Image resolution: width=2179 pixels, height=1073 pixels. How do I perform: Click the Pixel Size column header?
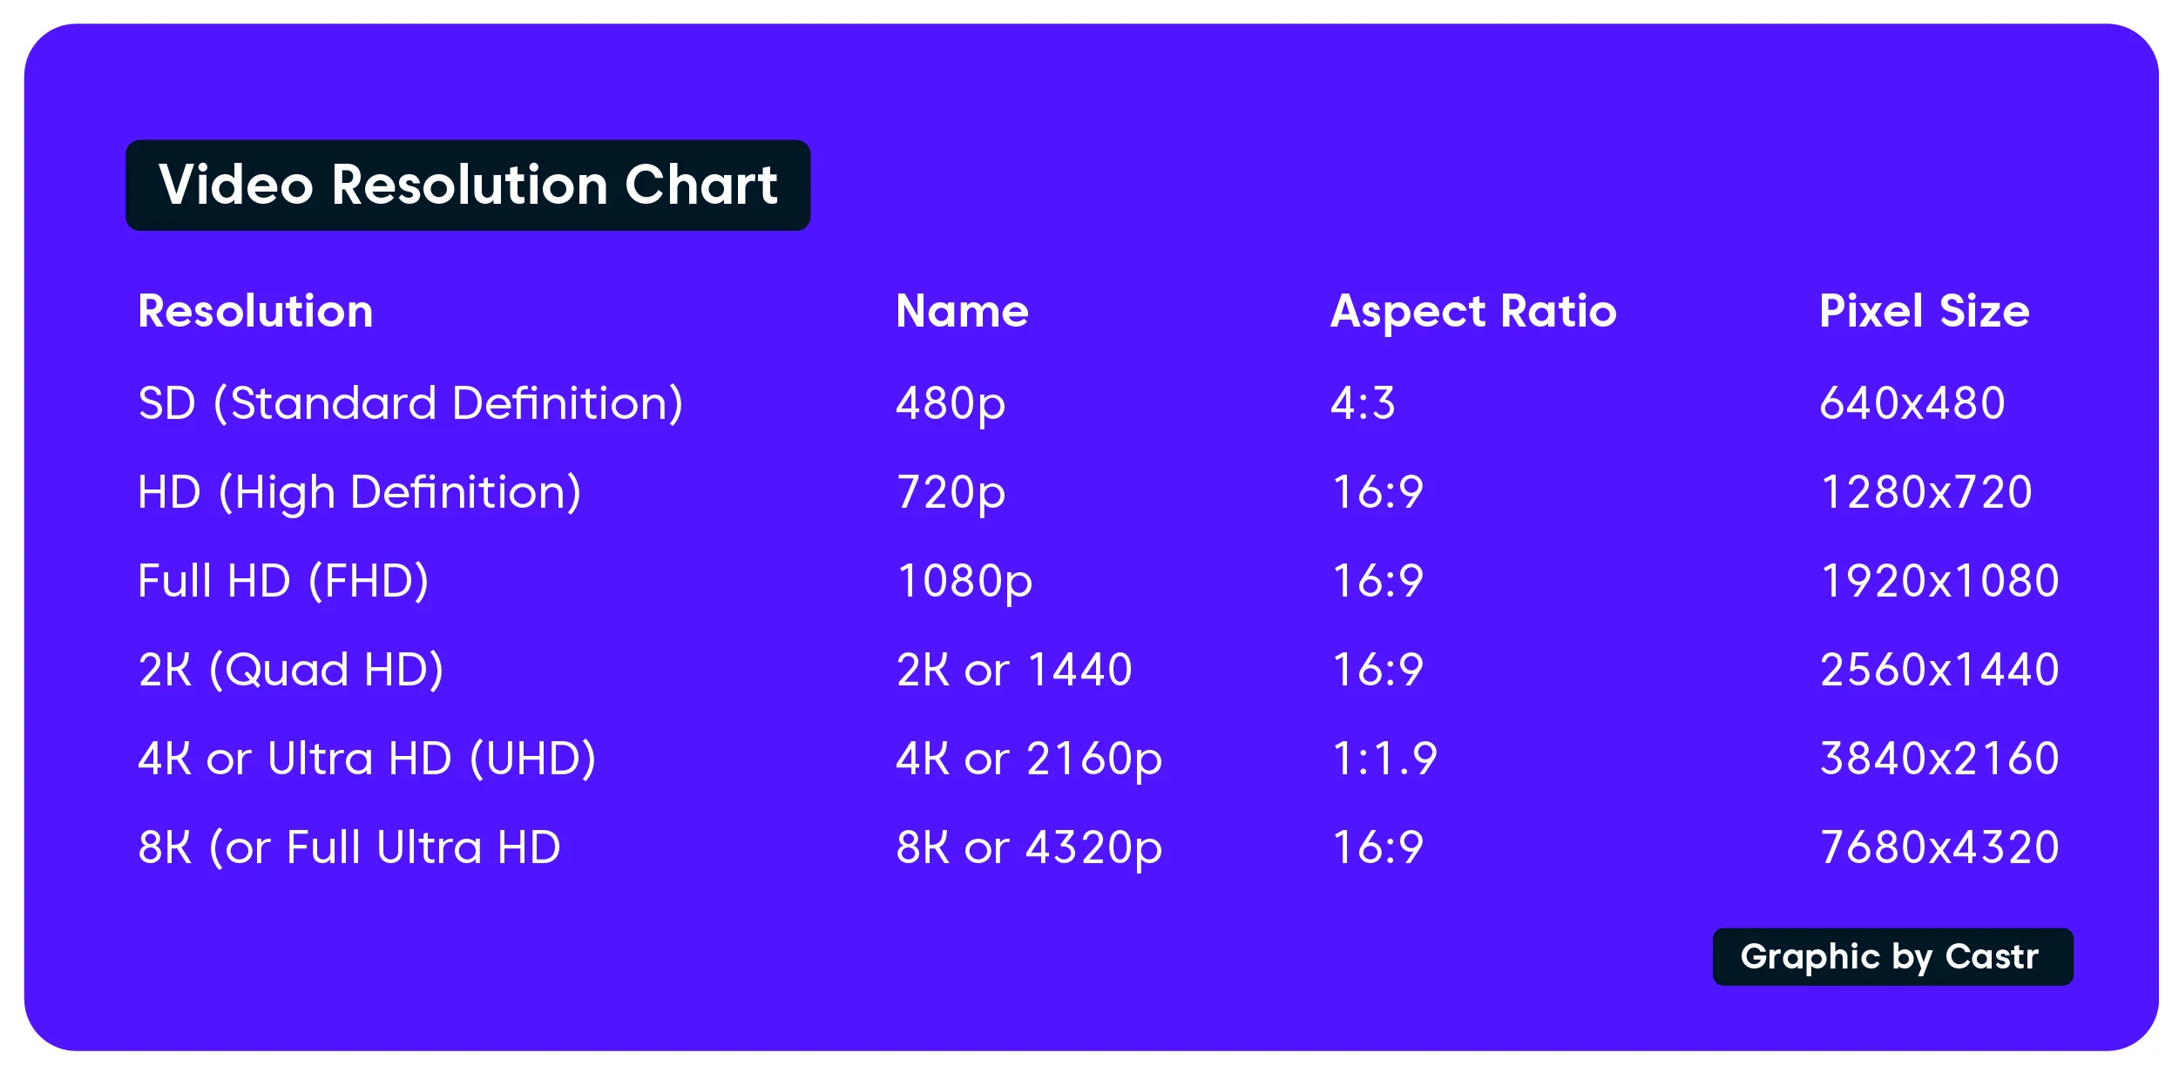click(x=1924, y=312)
